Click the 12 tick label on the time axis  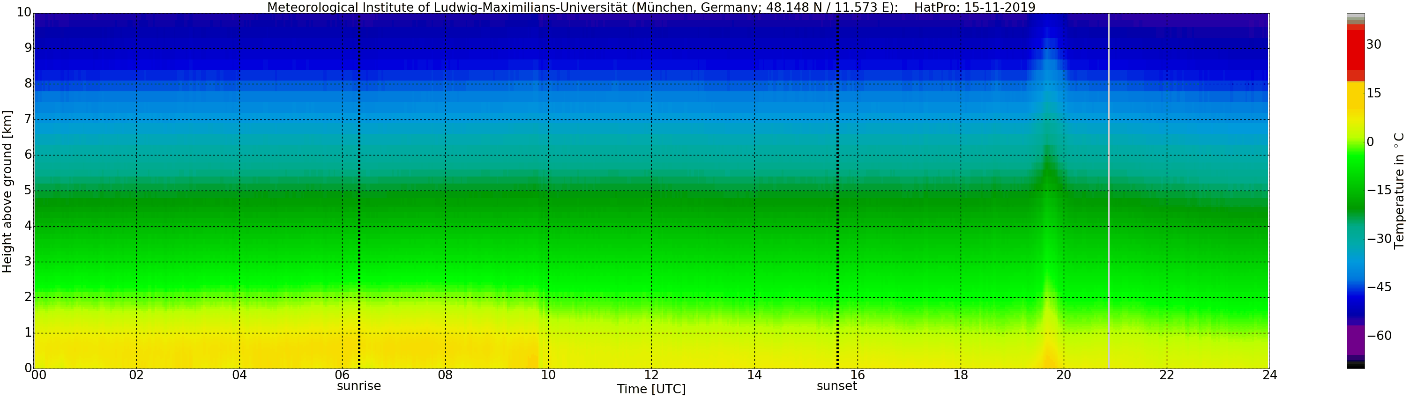[x=651, y=375]
